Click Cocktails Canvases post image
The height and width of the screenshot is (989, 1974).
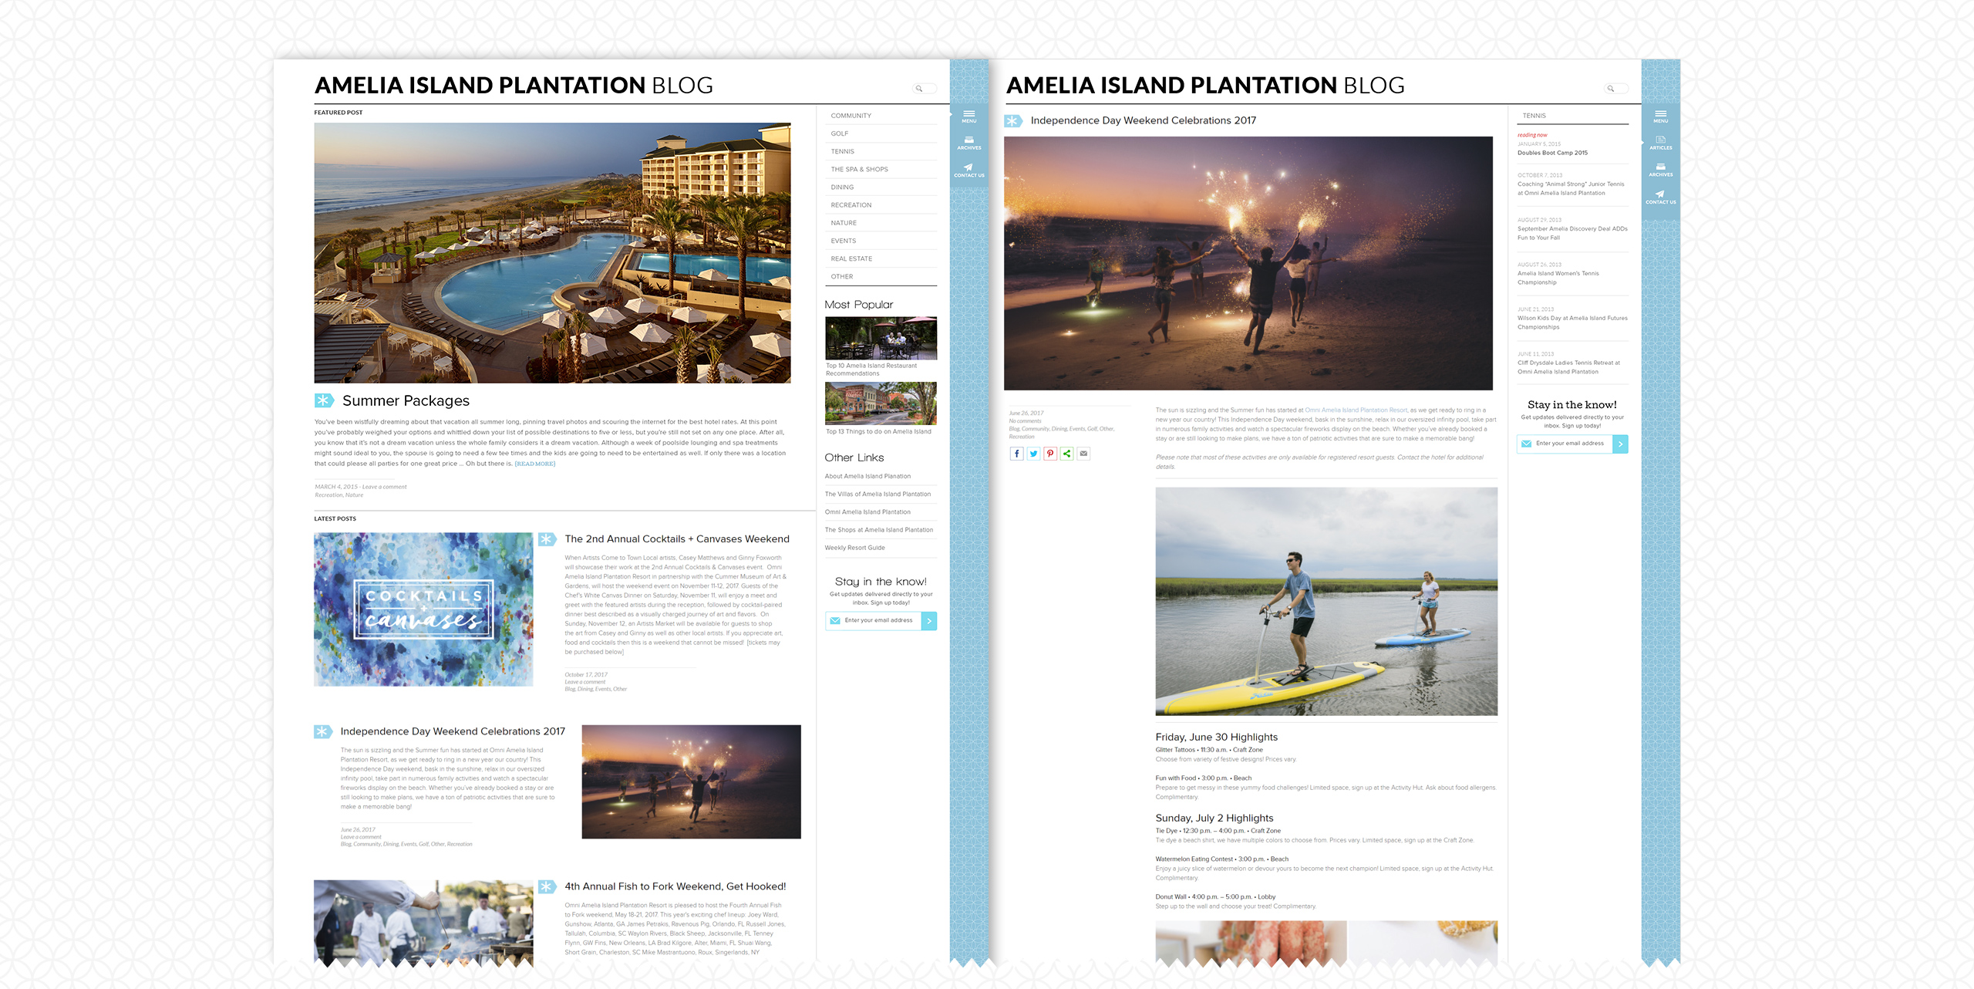click(x=423, y=609)
